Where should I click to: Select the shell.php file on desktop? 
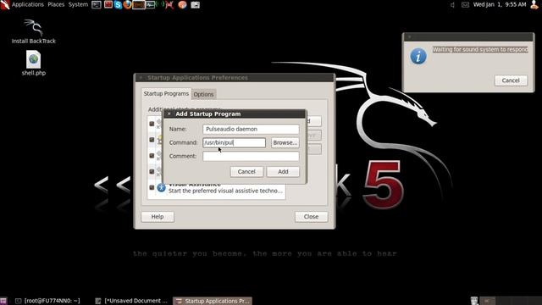pyautogui.click(x=34, y=63)
